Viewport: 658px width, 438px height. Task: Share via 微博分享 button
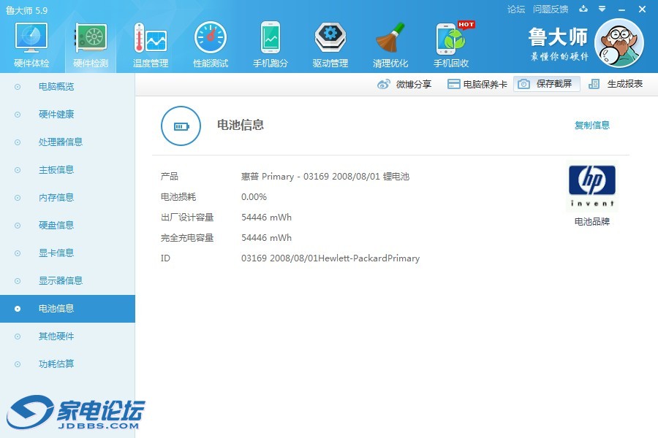coord(405,84)
